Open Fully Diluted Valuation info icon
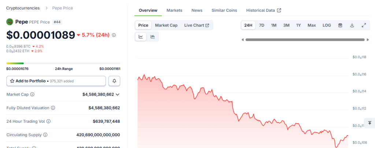 click(x=53, y=108)
